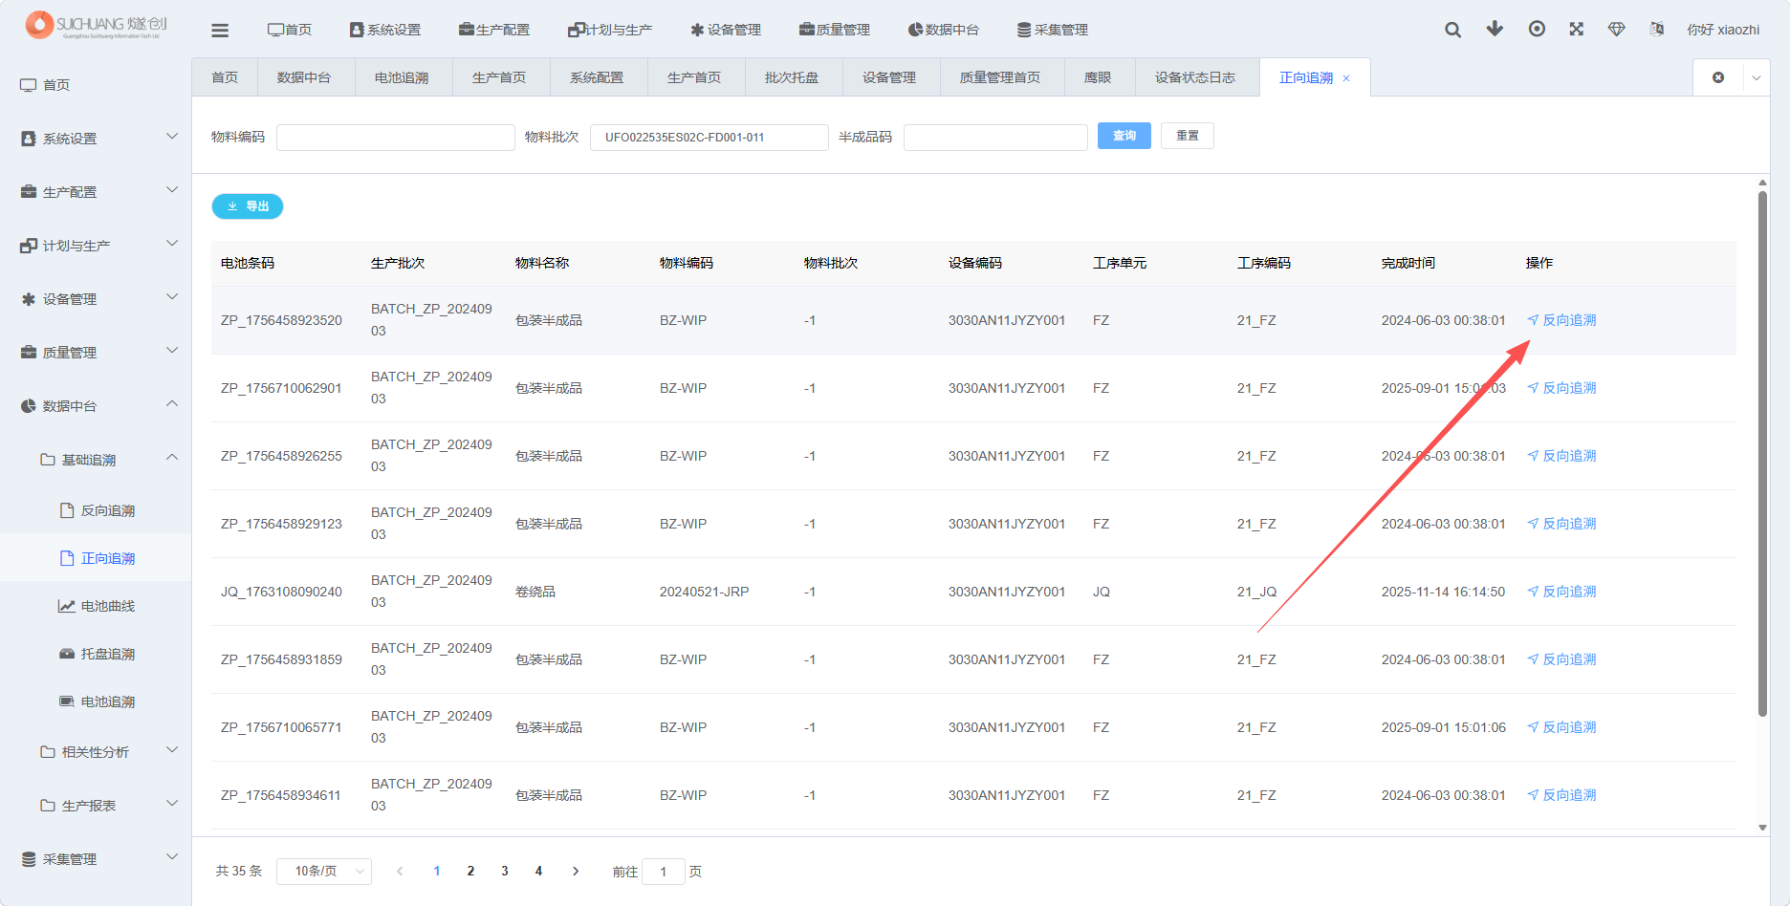Open 托盘追溯 in the sidebar
Screen dimensions: 1790x906
coord(96,654)
